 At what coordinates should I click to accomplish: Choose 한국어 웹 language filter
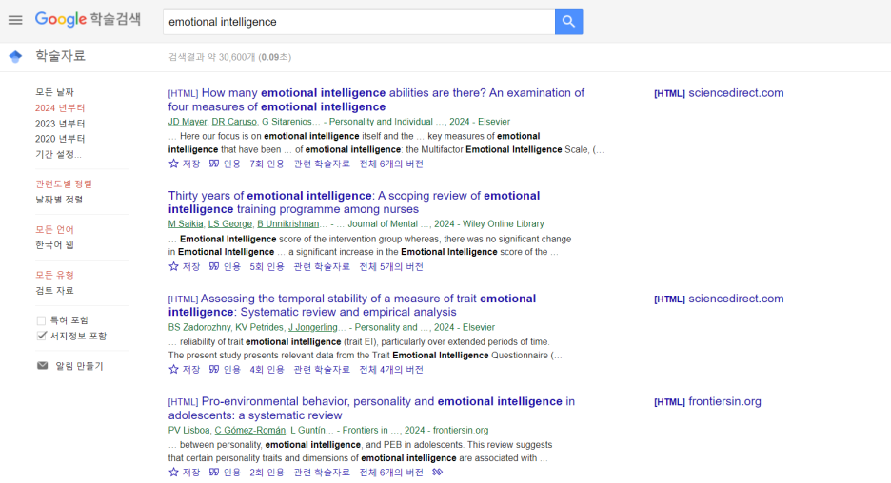tap(54, 244)
